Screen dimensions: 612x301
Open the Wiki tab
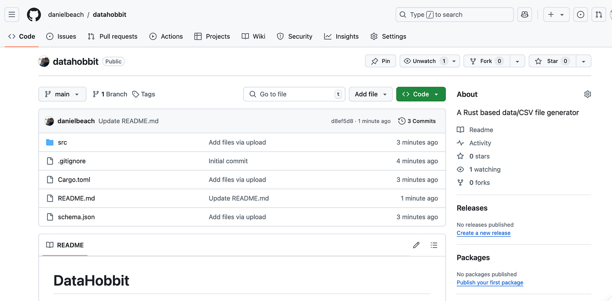tap(253, 37)
